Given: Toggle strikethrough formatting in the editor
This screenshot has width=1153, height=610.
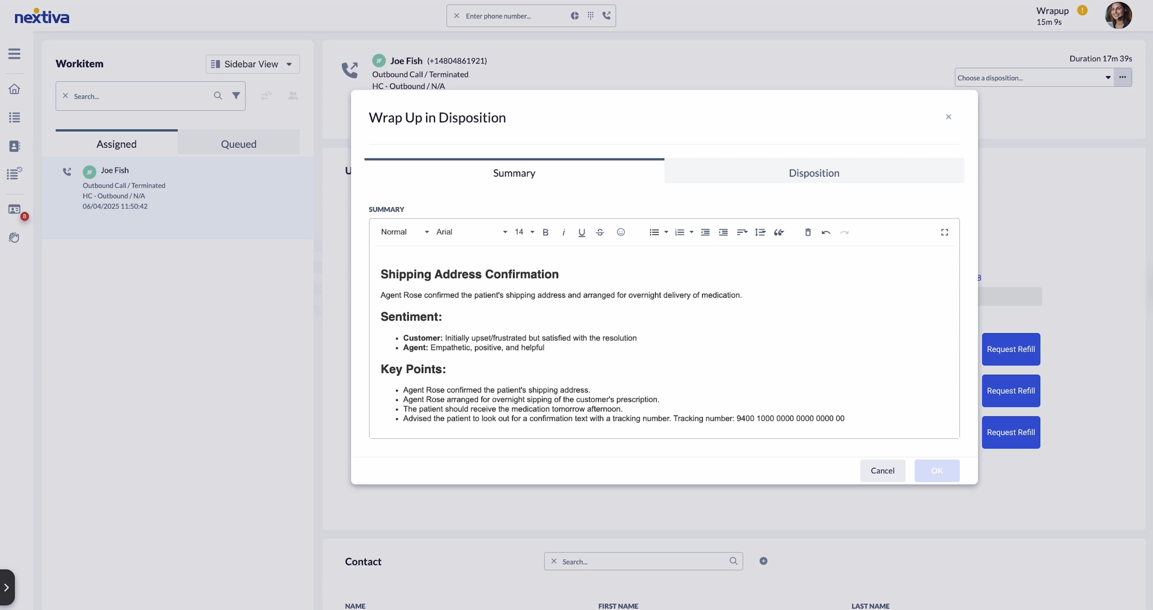Looking at the screenshot, I should coord(600,233).
